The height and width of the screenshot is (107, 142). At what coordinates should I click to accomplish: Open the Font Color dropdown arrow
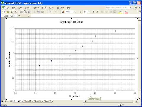(129, 12)
